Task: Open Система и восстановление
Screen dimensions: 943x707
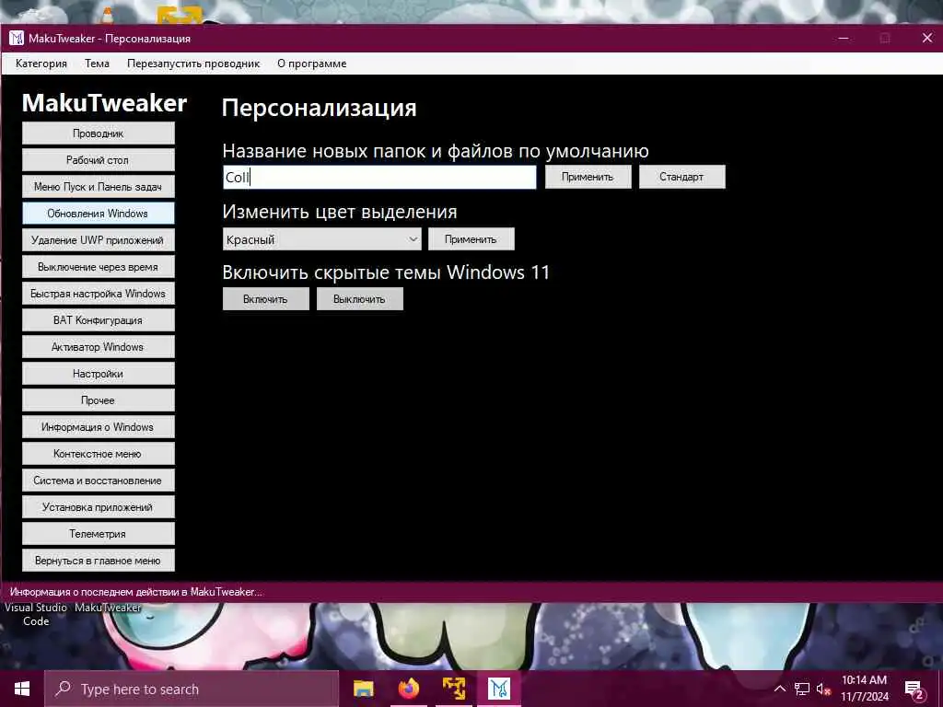Action: [98, 481]
